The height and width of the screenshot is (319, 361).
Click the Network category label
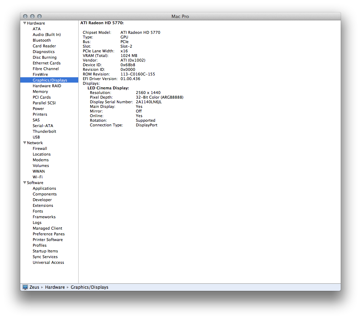pyautogui.click(x=35, y=143)
